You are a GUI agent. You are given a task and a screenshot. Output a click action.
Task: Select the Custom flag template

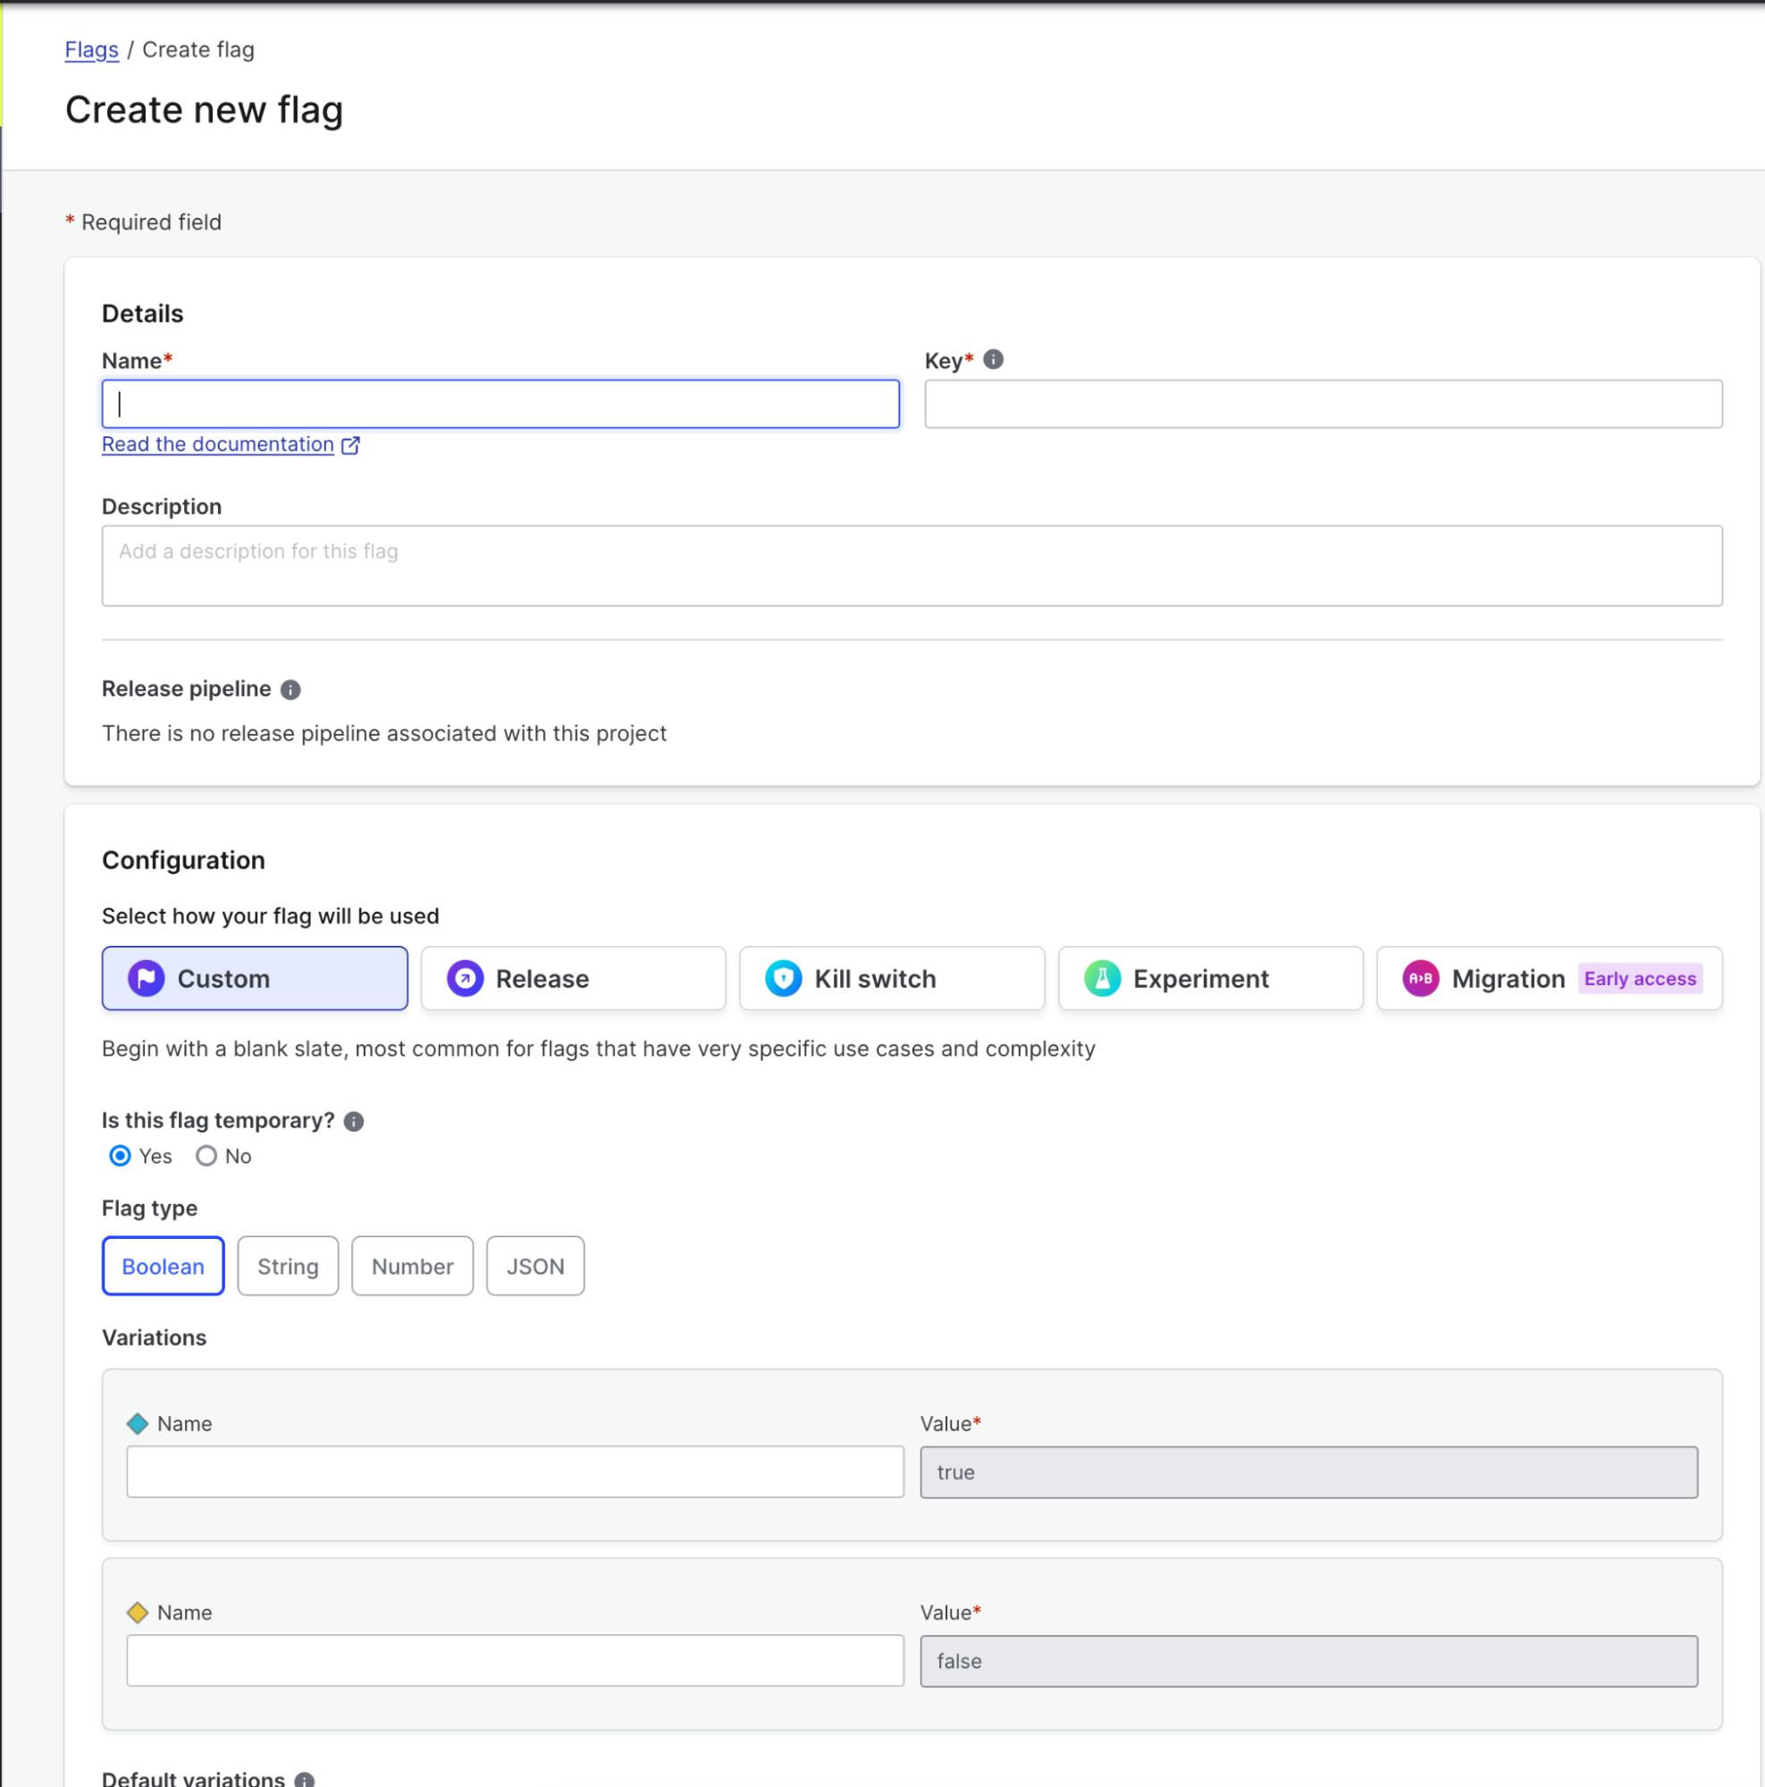255,979
